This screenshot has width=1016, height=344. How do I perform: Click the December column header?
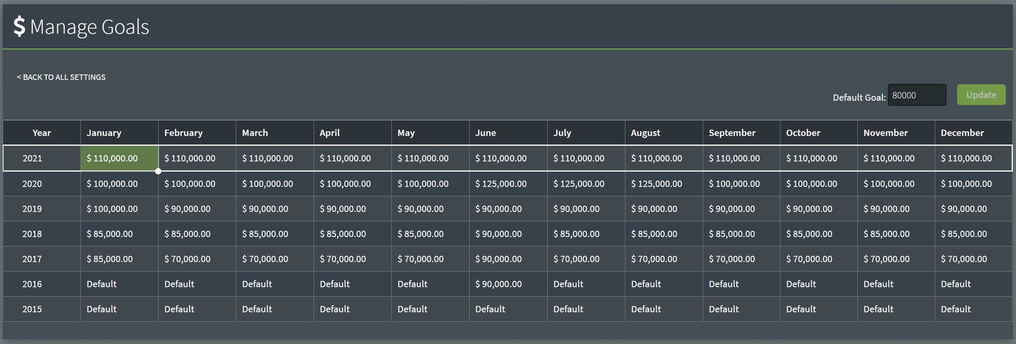point(962,133)
